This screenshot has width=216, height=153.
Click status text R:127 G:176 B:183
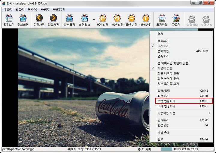(186, 149)
